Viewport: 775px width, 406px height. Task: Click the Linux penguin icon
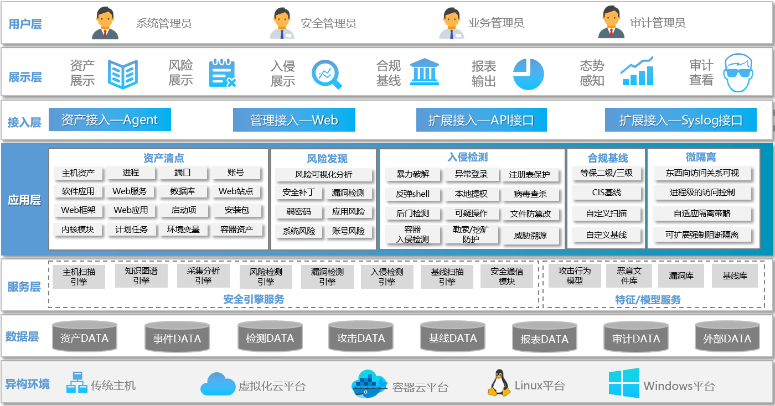tap(499, 383)
